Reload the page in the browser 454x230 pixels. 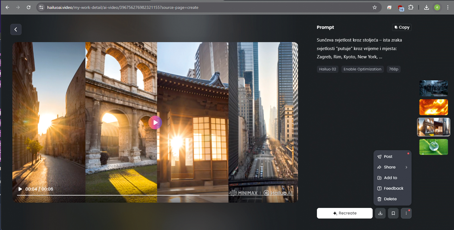29,8
